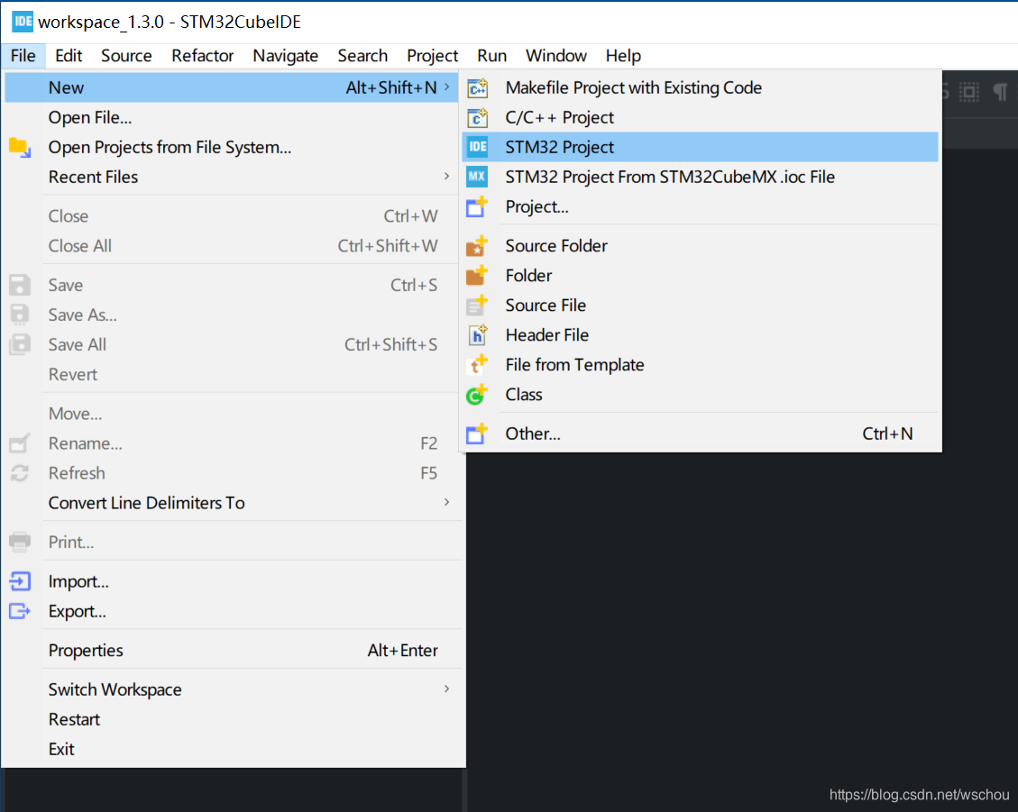Open the Window menu

pyautogui.click(x=555, y=56)
